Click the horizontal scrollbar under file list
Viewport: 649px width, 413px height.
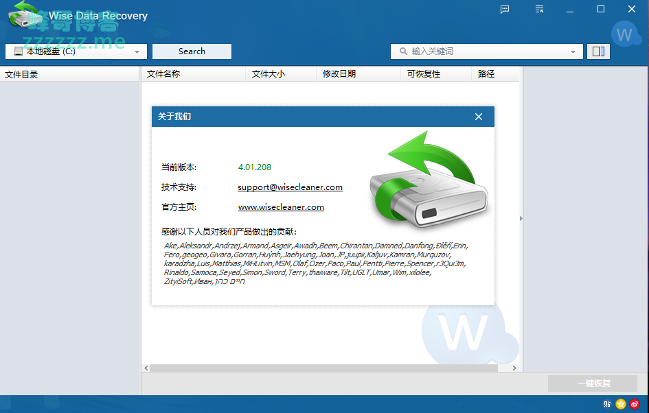[x=323, y=368]
